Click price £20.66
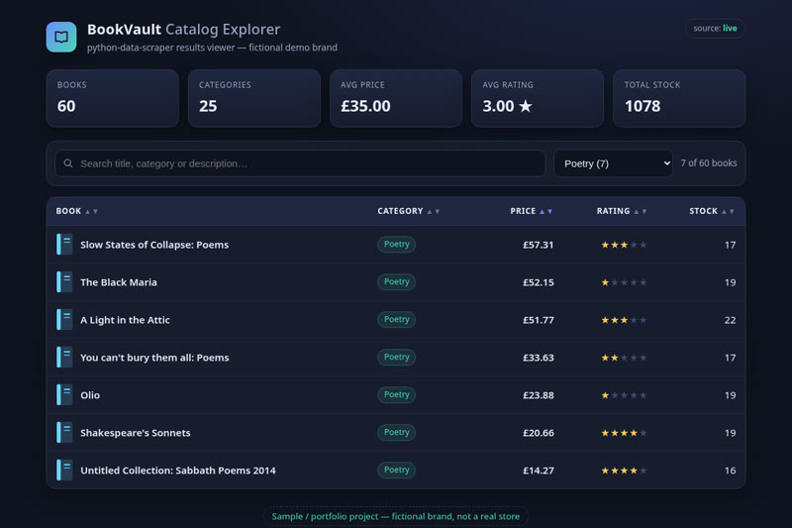This screenshot has height=528, width=792. pos(539,433)
